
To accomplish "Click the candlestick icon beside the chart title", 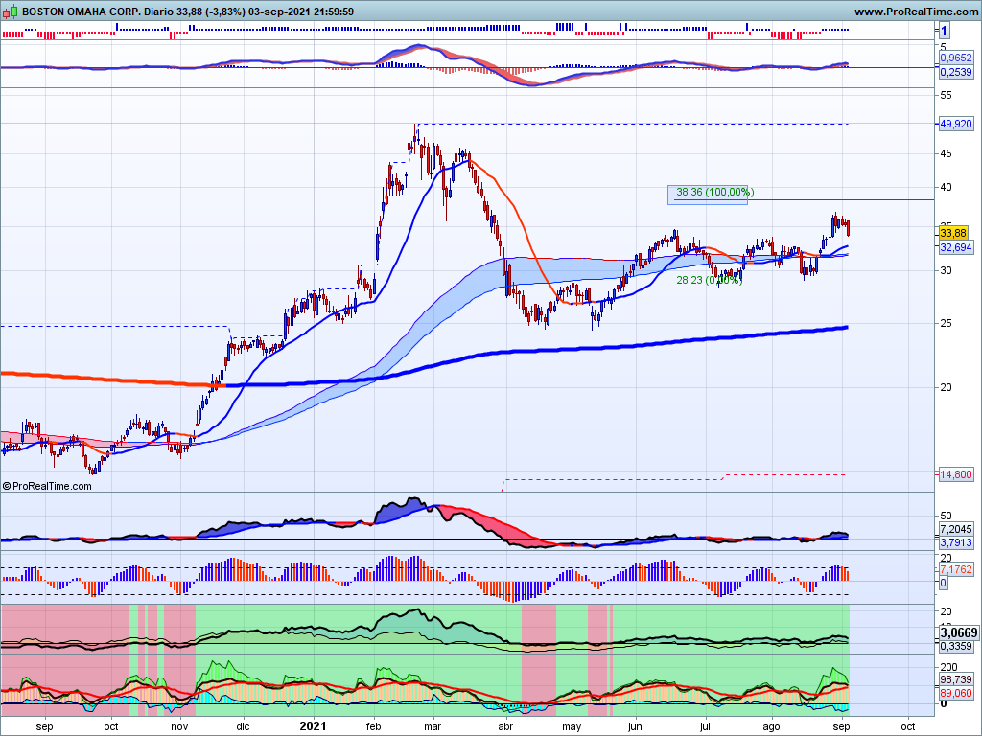I will pyautogui.click(x=10, y=11).
